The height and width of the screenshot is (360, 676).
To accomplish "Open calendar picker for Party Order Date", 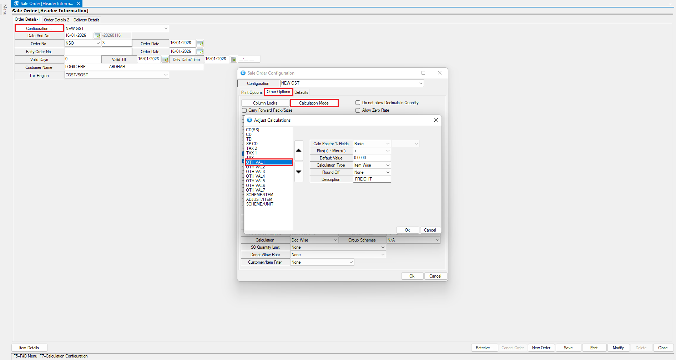I will [200, 52].
